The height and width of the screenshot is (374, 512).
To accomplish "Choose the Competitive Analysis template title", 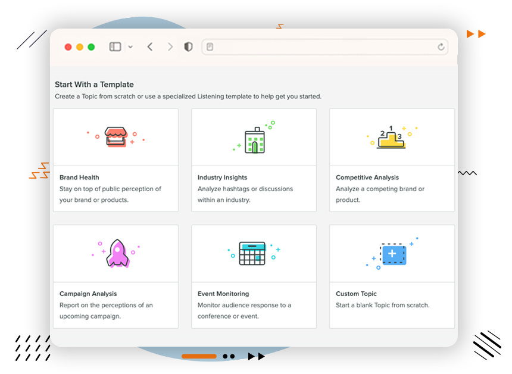I will (x=367, y=177).
